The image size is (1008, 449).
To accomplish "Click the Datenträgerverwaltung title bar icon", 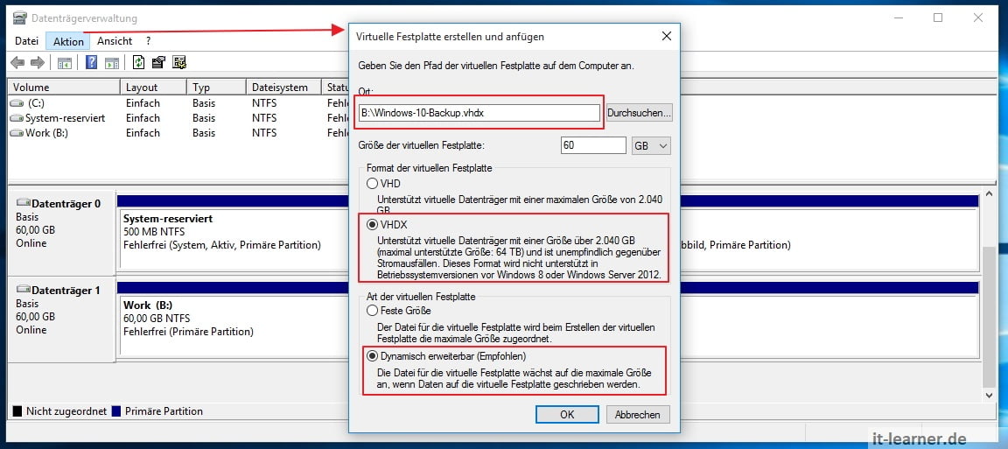I will click(x=20, y=18).
